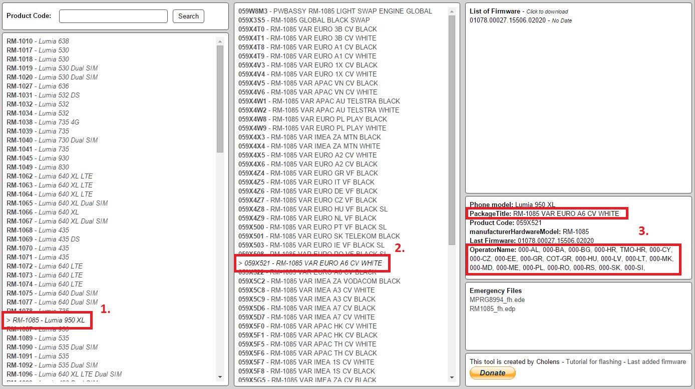The height and width of the screenshot is (389, 695).
Task: Select RM-1045 Lumia 930
Action: [x=38, y=158]
